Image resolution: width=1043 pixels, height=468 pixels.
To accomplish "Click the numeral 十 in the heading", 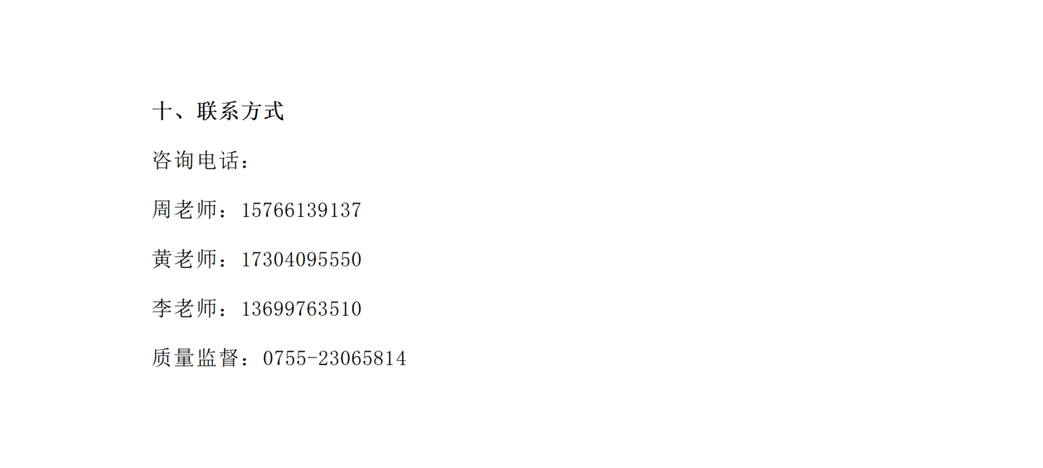I will tap(163, 111).
